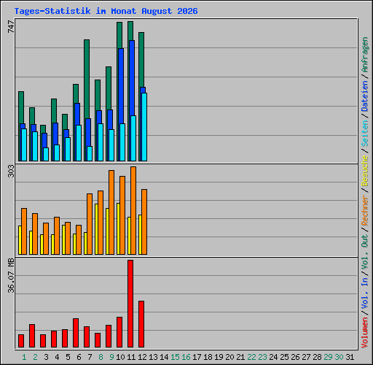The width and height of the screenshot is (373, 365).
Task: Click the red Volumen legend label
Action: coord(365,332)
